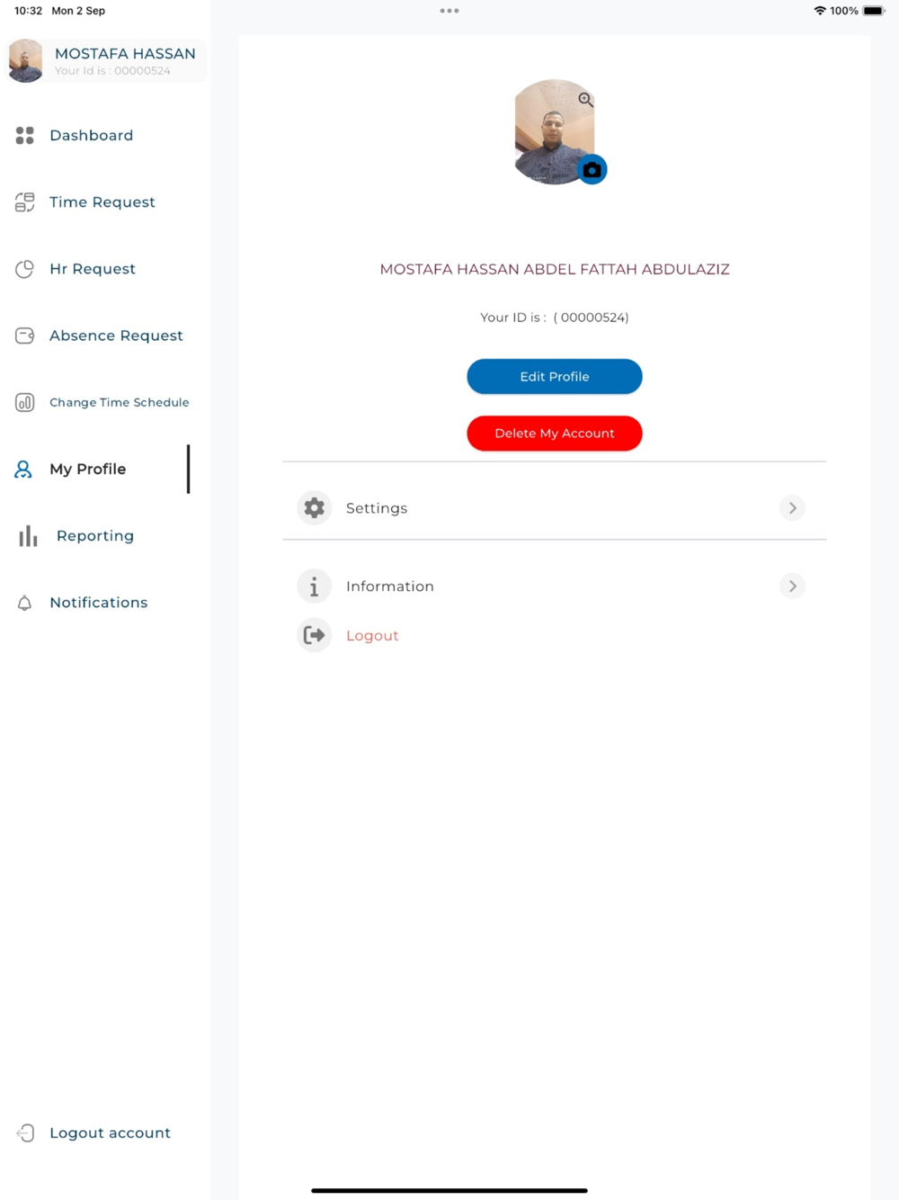This screenshot has width=899, height=1200.
Task: Expand the Settings row chevron
Action: pos(792,508)
